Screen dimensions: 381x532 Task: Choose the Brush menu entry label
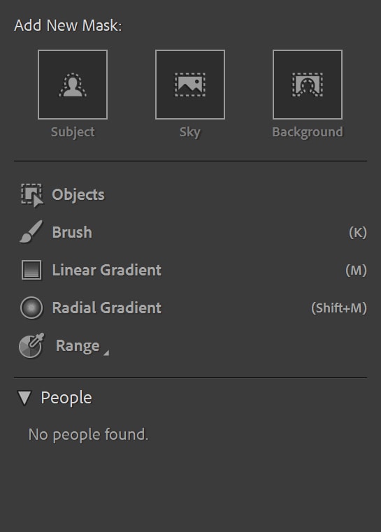pos(72,232)
